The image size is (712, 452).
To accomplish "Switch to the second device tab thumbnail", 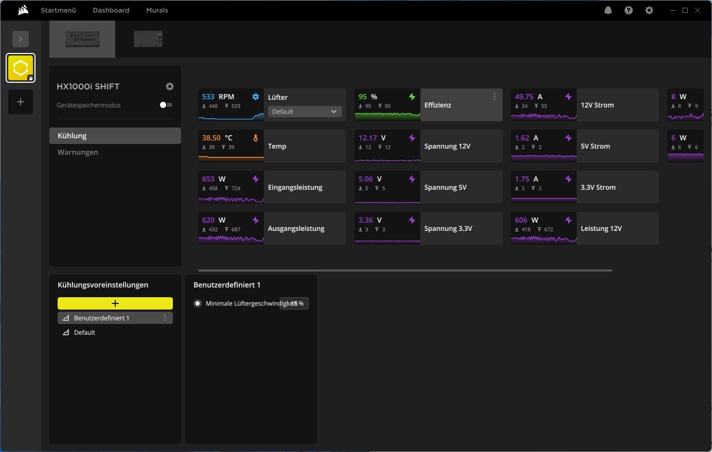I will pos(148,39).
